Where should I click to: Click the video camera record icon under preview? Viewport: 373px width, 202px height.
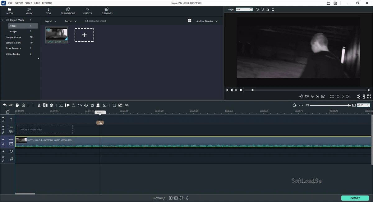point(307,96)
